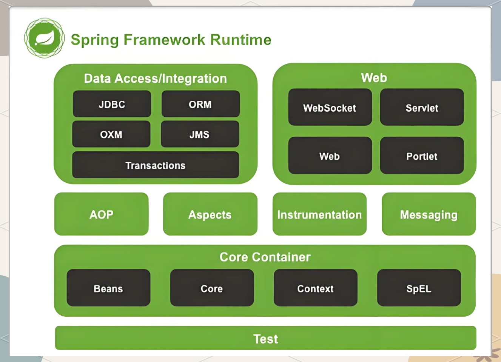Click the AOP block

pyautogui.click(x=102, y=214)
